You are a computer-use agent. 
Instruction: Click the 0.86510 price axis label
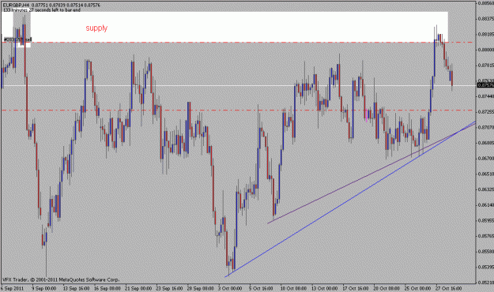tap(486, 174)
